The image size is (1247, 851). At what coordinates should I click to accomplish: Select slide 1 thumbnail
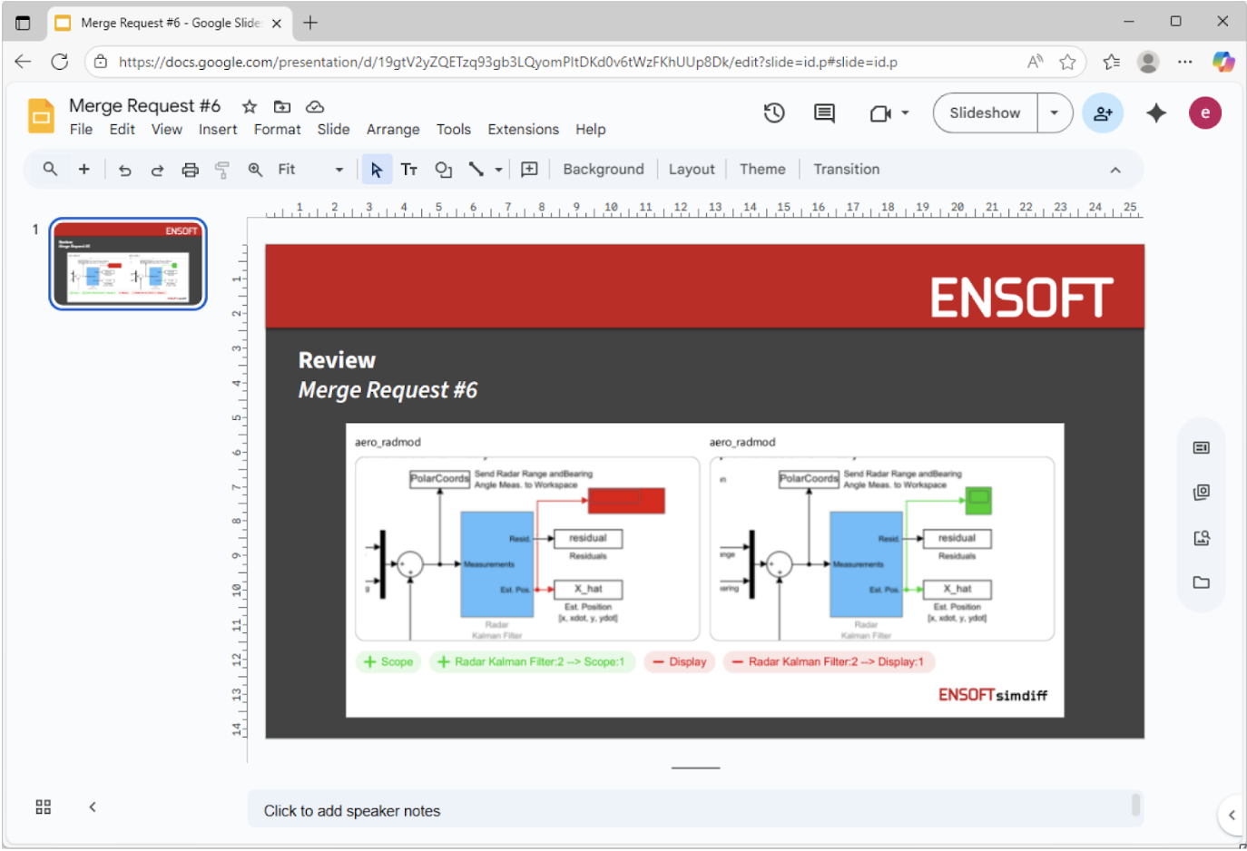pos(128,264)
